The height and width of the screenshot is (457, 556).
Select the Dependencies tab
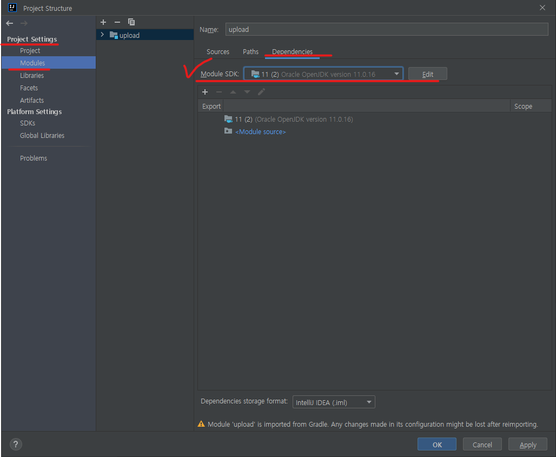(x=292, y=52)
